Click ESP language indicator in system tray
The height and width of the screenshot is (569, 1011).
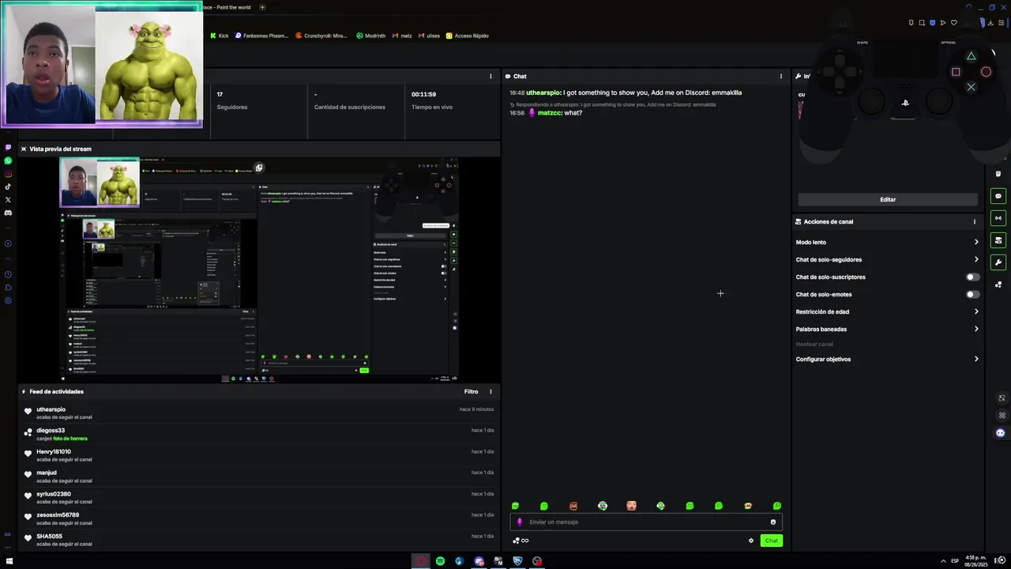pyautogui.click(x=954, y=561)
